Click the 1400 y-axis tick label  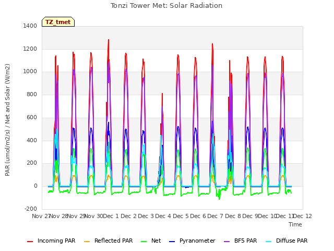(x=30, y=26)
